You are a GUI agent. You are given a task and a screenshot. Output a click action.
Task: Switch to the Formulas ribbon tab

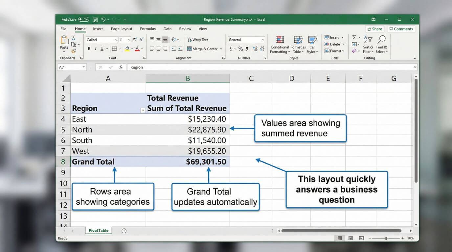coord(148,29)
